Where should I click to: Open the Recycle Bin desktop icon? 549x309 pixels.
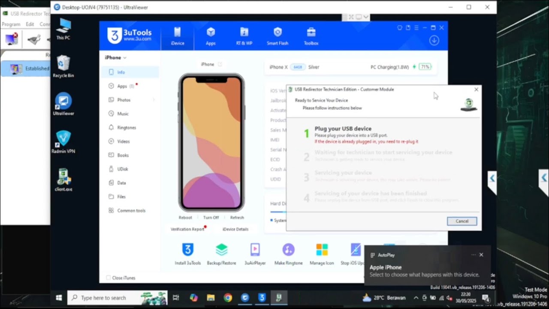click(x=63, y=67)
